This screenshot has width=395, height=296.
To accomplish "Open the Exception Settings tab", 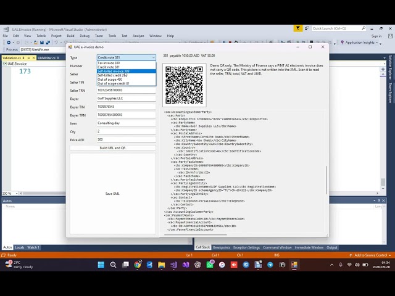I will coord(246,247).
